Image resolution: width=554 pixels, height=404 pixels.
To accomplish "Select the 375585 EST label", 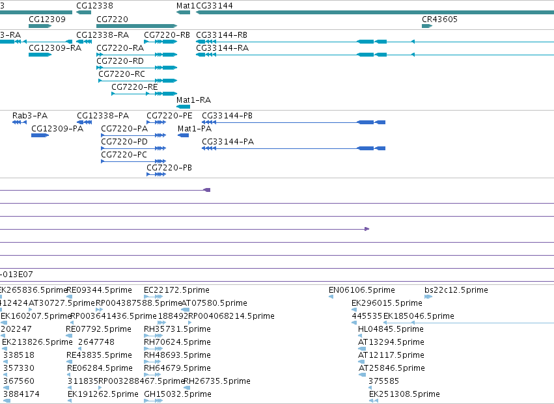I will 383,381.
